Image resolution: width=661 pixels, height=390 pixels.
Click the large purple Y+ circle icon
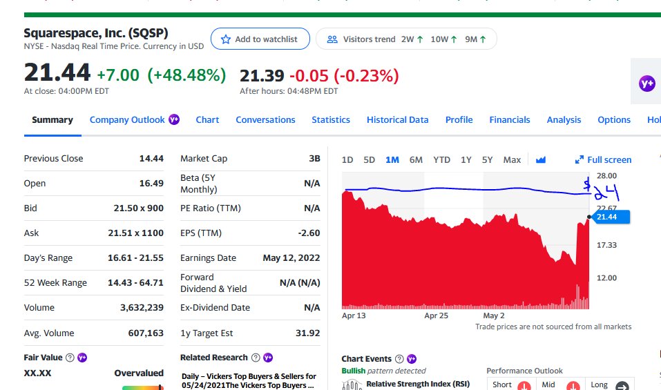click(x=647, y=84)
